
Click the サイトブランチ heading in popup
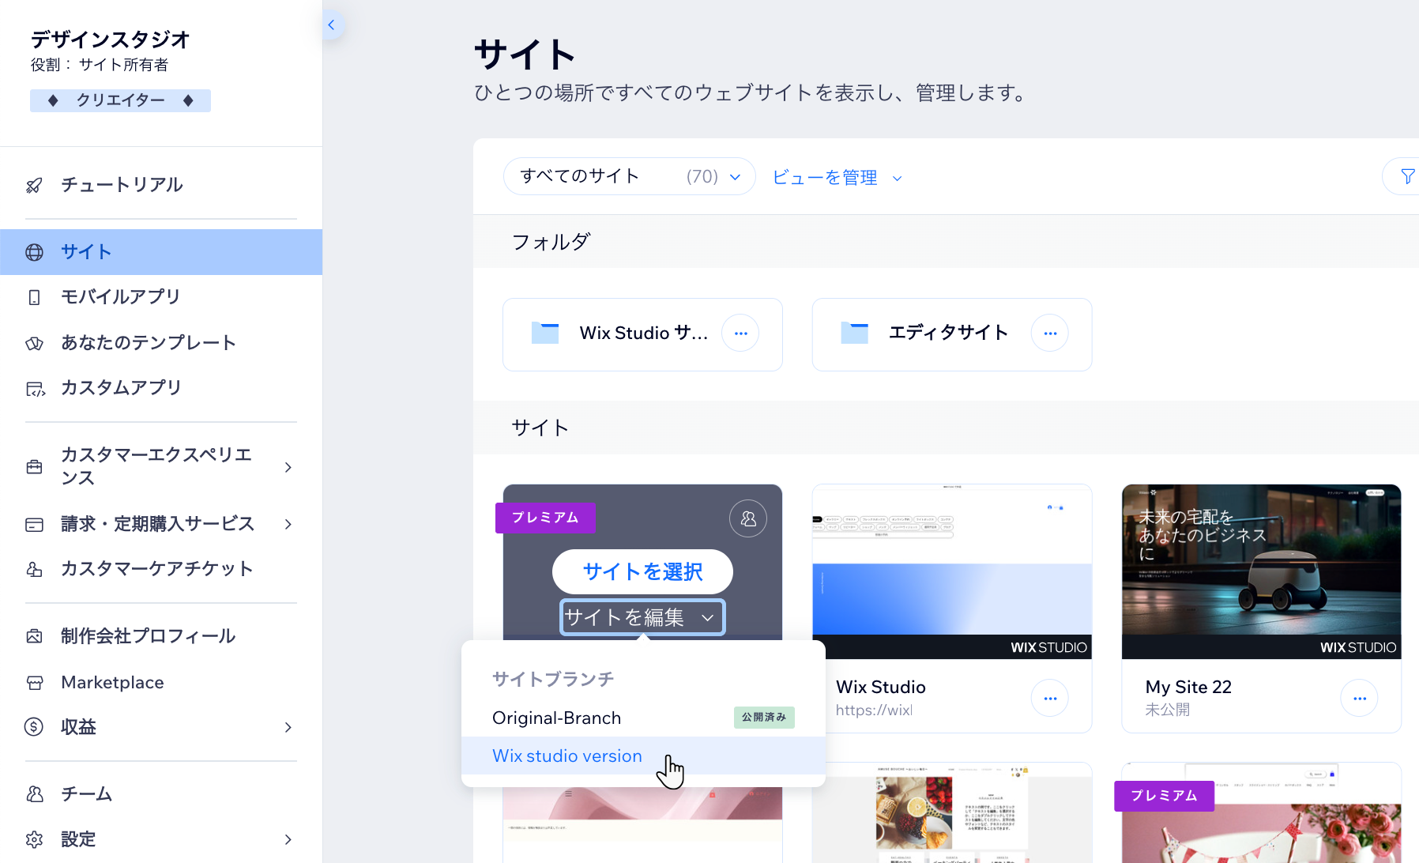pyautogui.click(x=553, y=680)
